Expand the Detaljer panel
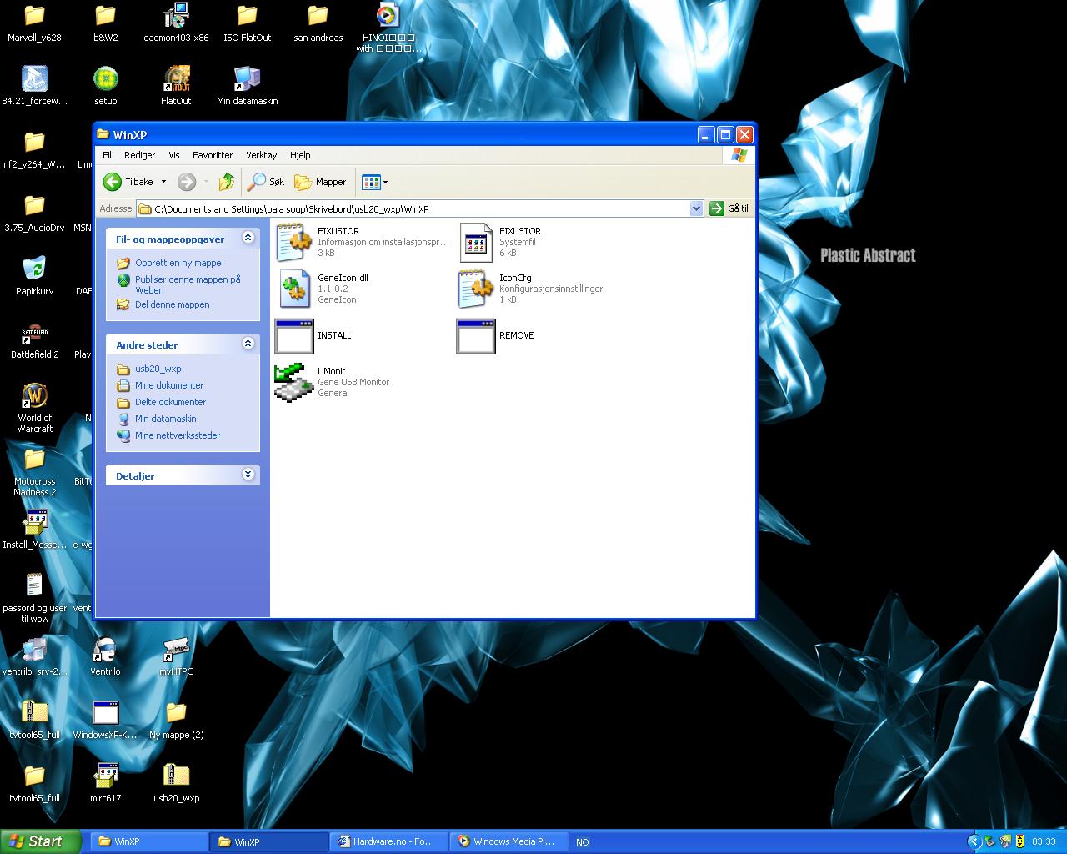Screen dimensions: 1067x854 pos(248,475)
